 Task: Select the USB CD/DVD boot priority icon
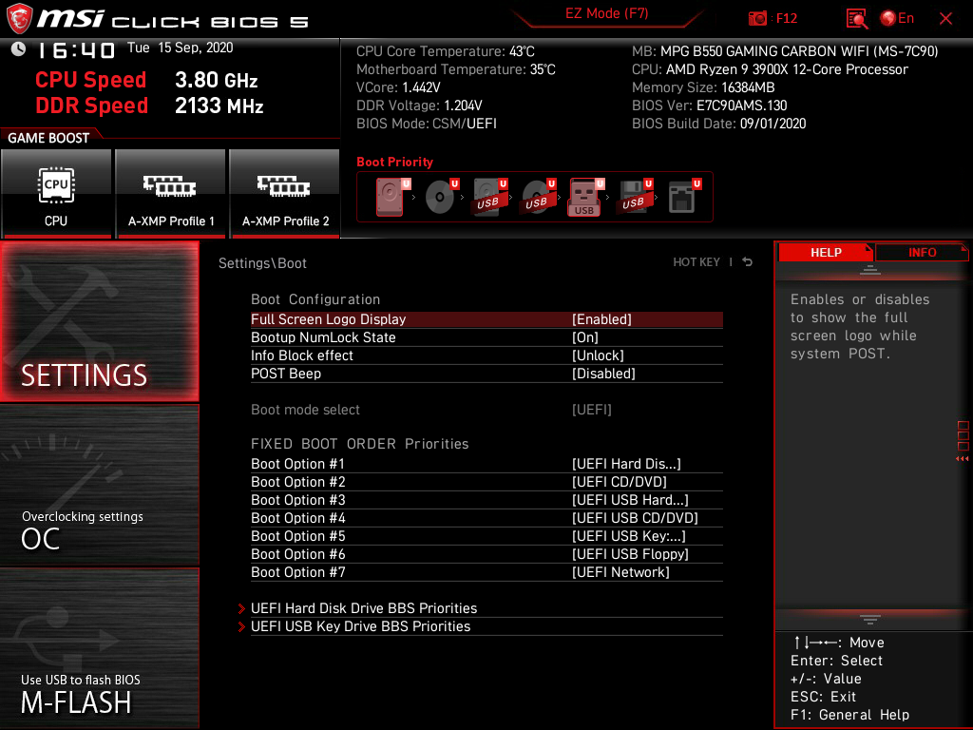click(538, 197)
